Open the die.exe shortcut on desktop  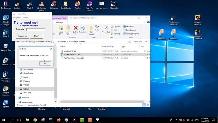[198, 20]
